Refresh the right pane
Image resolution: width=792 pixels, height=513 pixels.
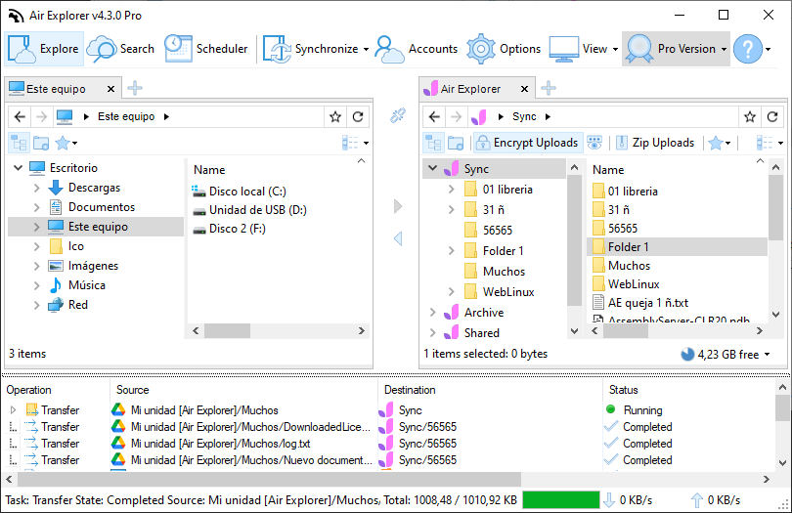tap(772, 117)
